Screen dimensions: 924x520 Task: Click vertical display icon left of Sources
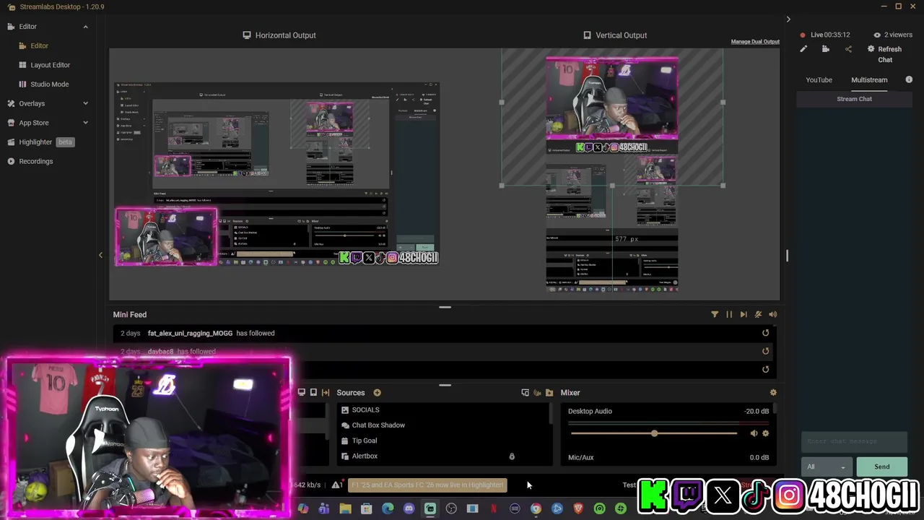313,393
